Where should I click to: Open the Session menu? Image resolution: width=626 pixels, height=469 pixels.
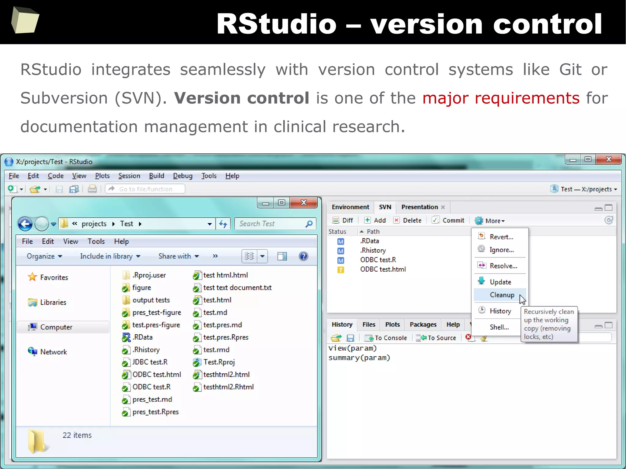pyautogui.click(x=129, y=176)
